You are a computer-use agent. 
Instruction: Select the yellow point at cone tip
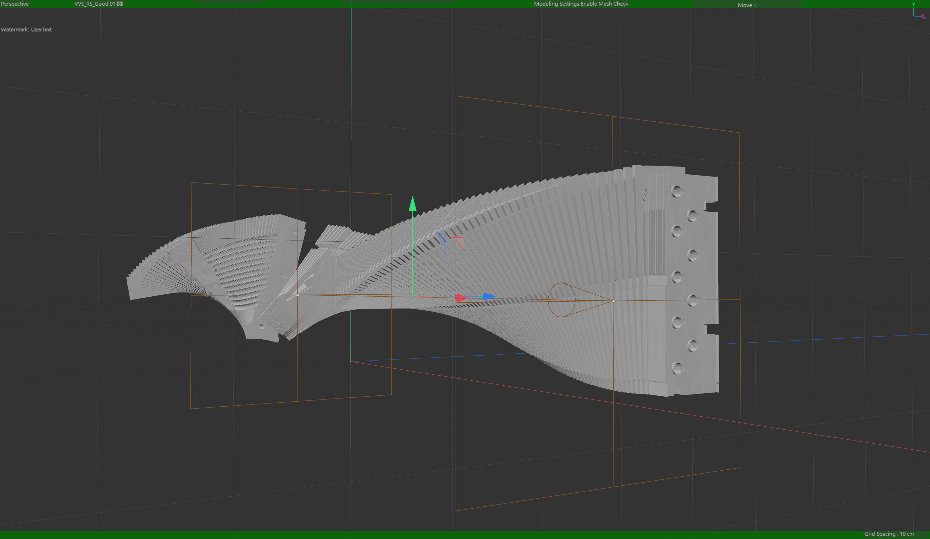pyautogui.click(x=613, y=301)
